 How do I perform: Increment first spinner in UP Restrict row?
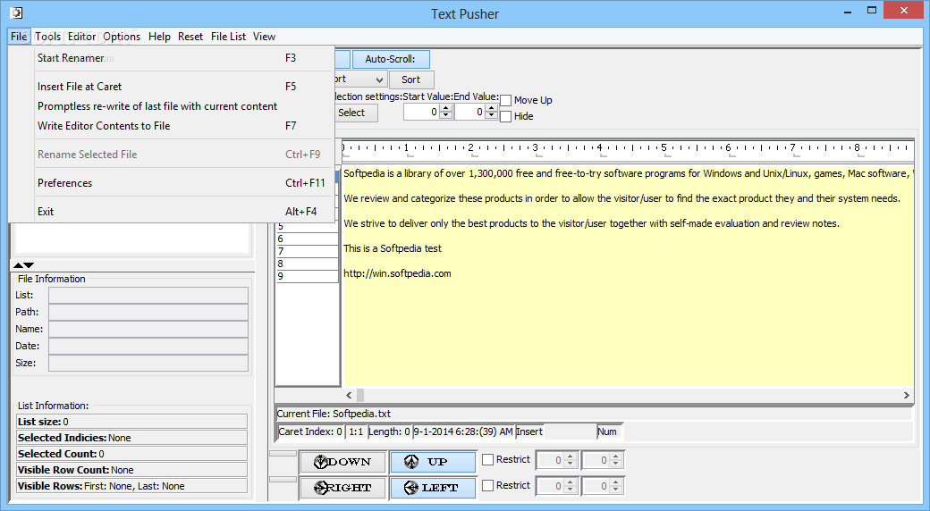tap(570, 457)
